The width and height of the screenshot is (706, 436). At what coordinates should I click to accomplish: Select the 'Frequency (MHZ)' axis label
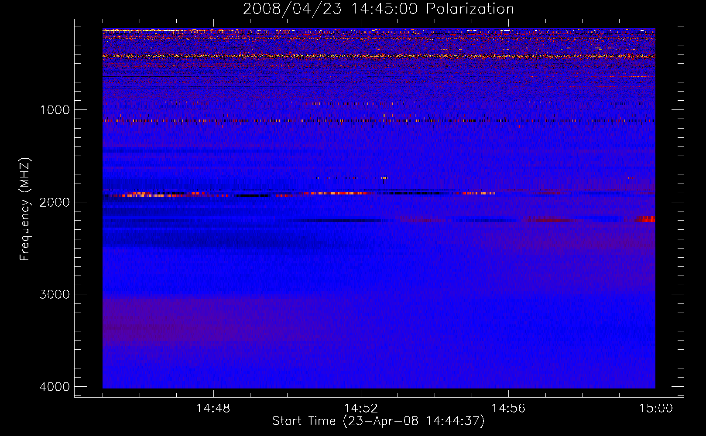(25, 209)
